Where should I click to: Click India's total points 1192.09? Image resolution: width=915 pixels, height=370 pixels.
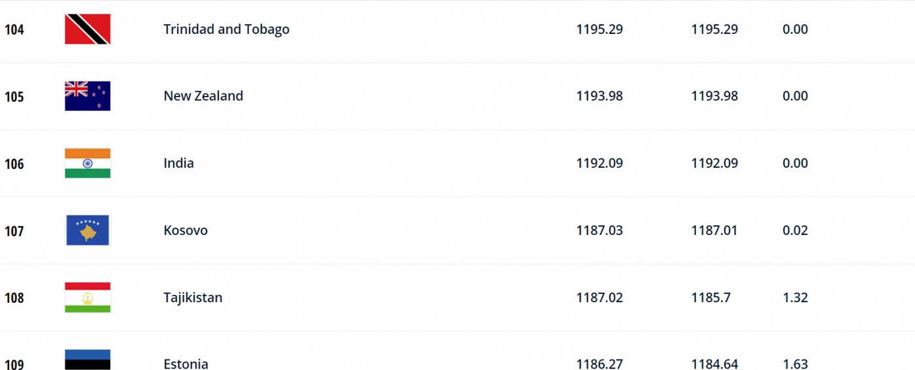599,163
